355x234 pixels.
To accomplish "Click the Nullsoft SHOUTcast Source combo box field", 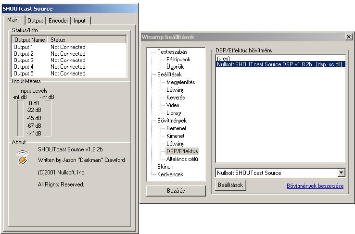I will pyautogui.click(x=280, y=172).
